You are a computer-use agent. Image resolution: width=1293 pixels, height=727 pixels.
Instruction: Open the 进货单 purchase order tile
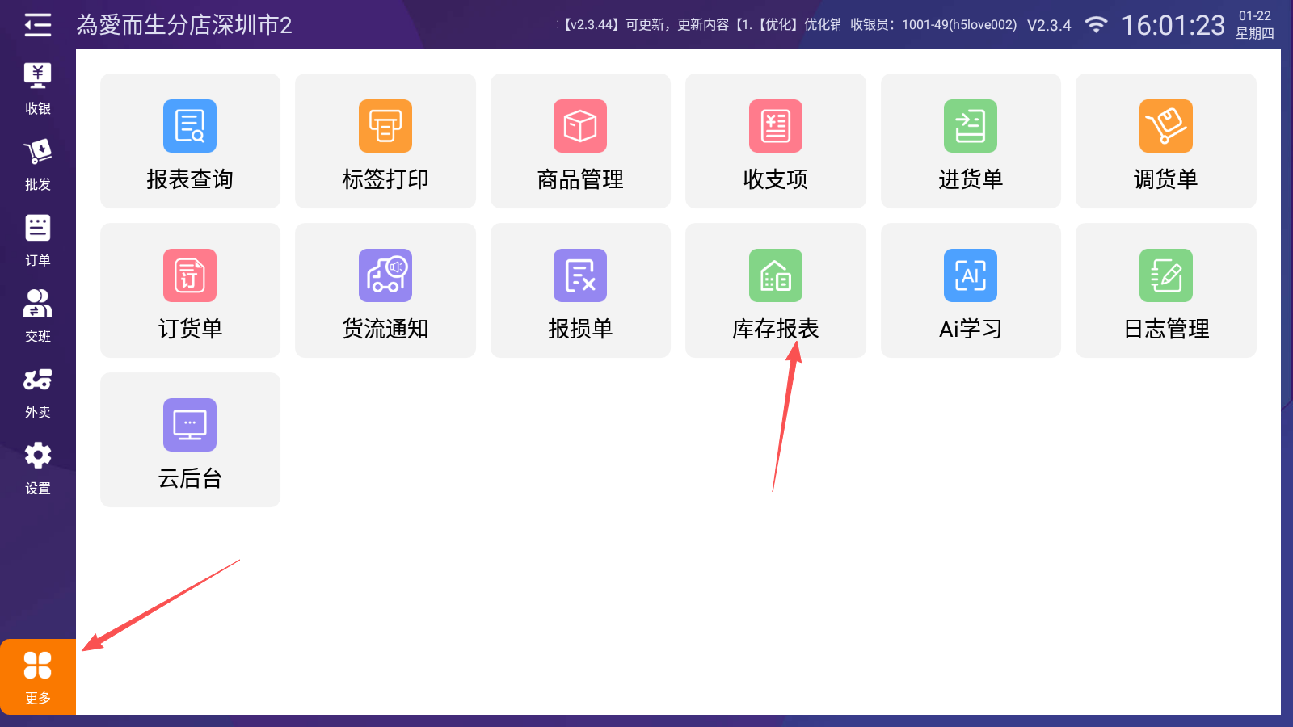click(970, 141)
